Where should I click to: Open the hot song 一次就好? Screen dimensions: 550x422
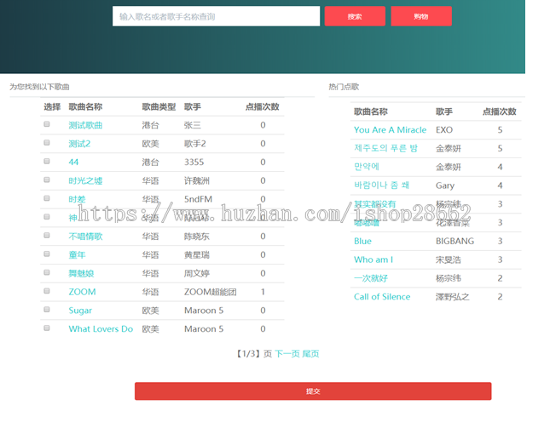371,278
